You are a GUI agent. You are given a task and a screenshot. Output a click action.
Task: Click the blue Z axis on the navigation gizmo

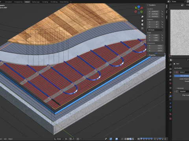(139, 7)
